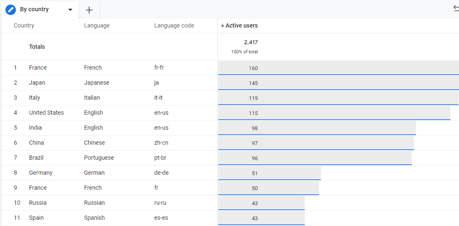Open the By country tab dropdown arrow
Image resolution: width=459 pixels, height=226 pixels.
tap(70, 10)
